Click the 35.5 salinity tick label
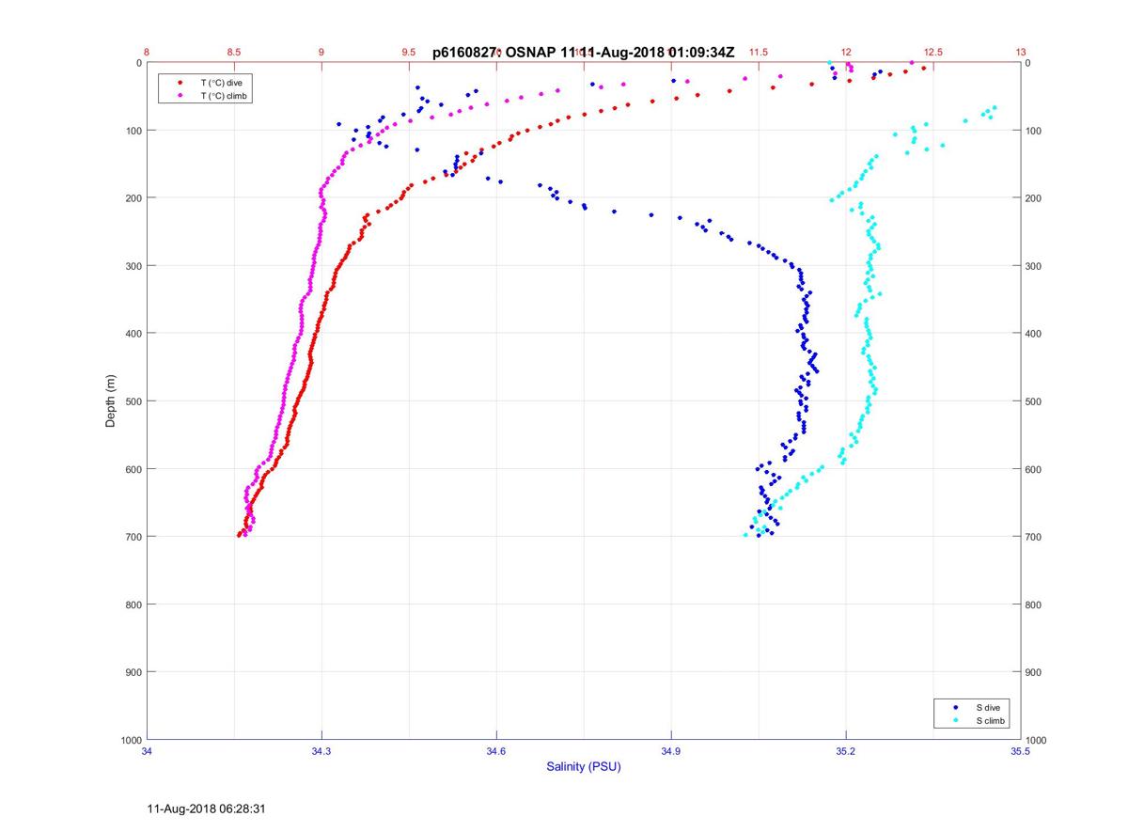Screen dimensions: 1128x832 pos(1021,751)
